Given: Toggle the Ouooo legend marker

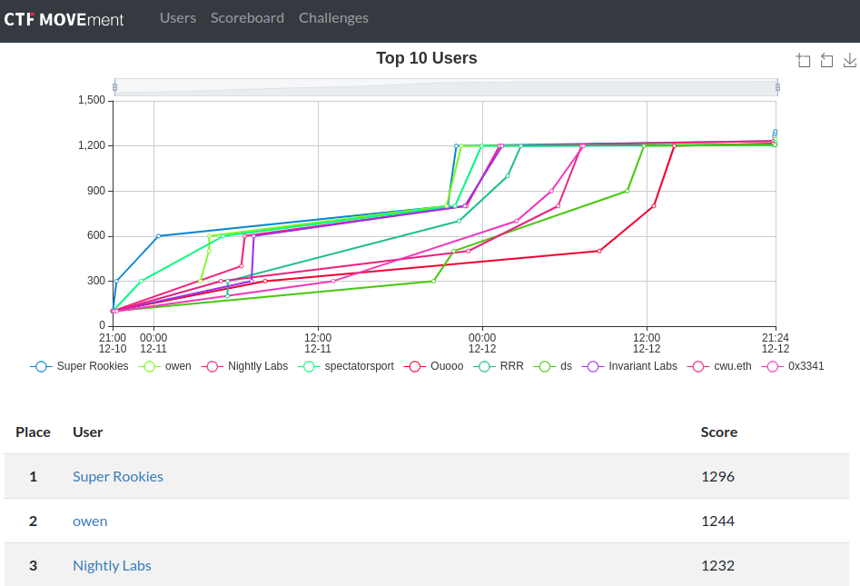Looking at the screenshot, I should (x=436, y=366).
